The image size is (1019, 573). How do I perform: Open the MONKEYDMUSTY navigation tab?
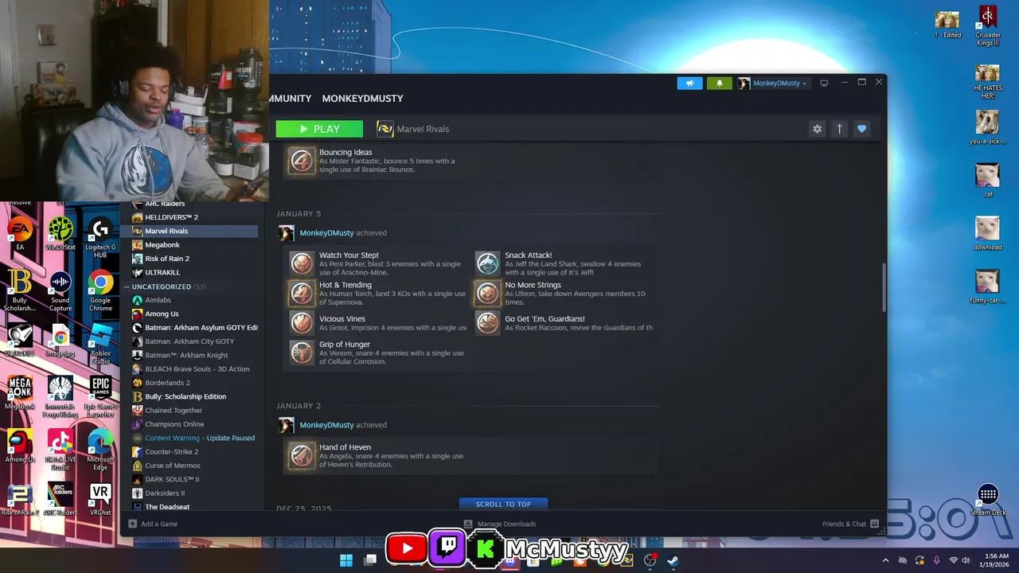coord(362,99)
